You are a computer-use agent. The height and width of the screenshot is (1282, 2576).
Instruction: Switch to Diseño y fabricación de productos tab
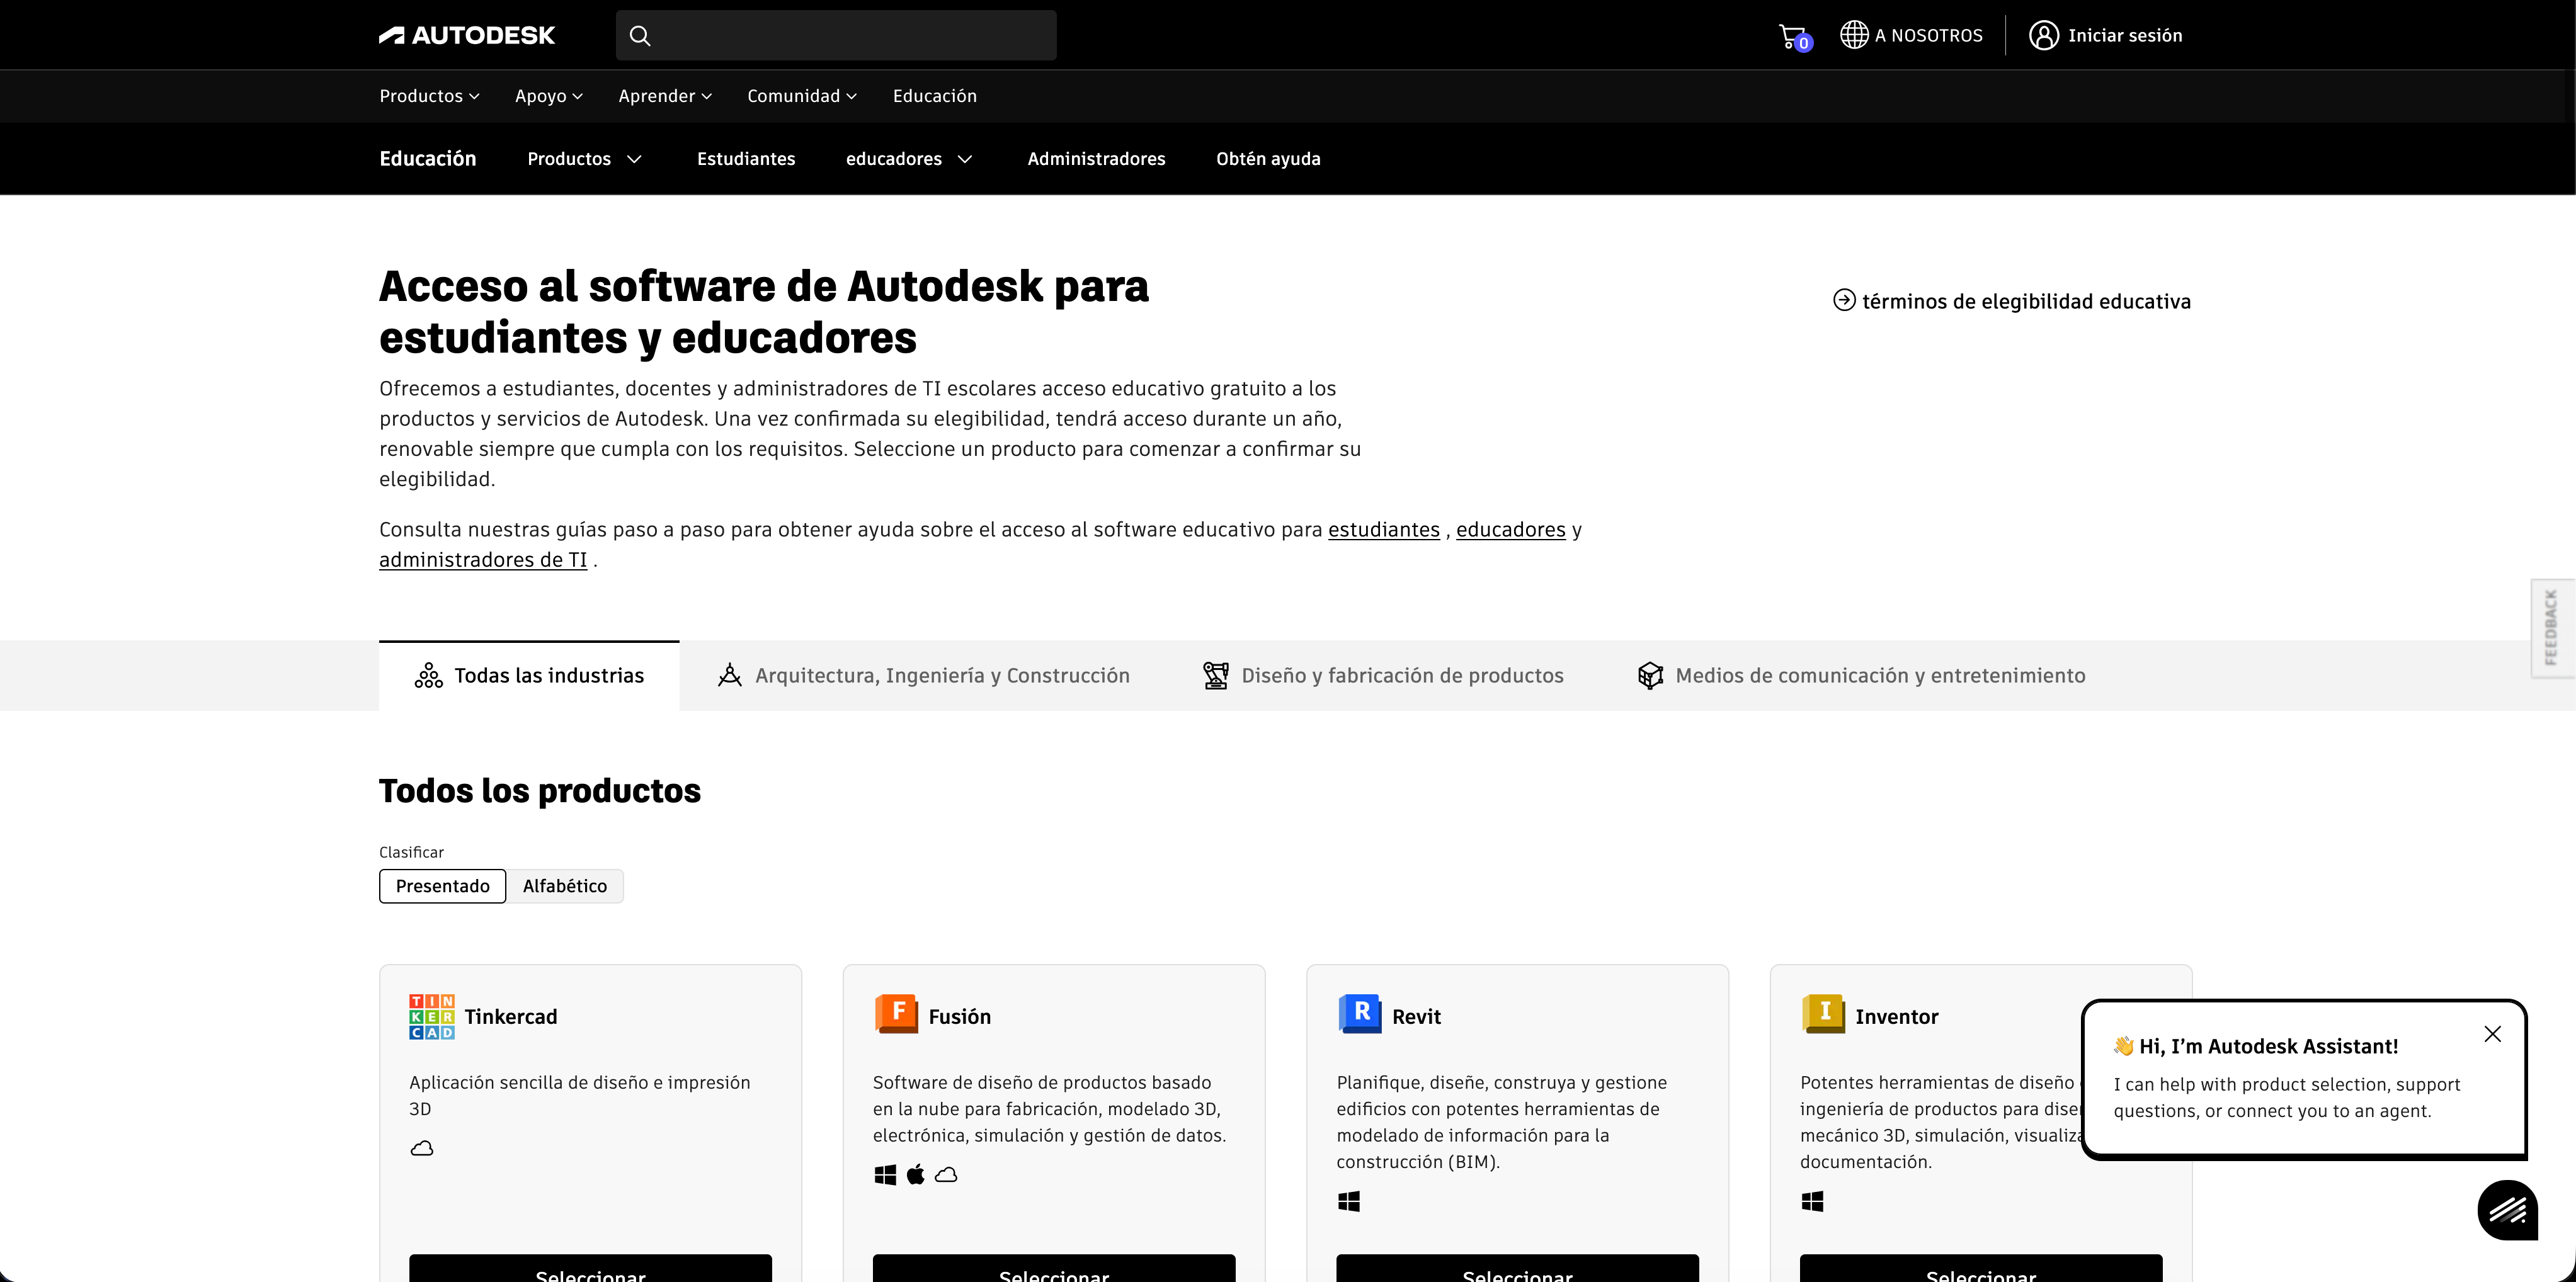1383,676
